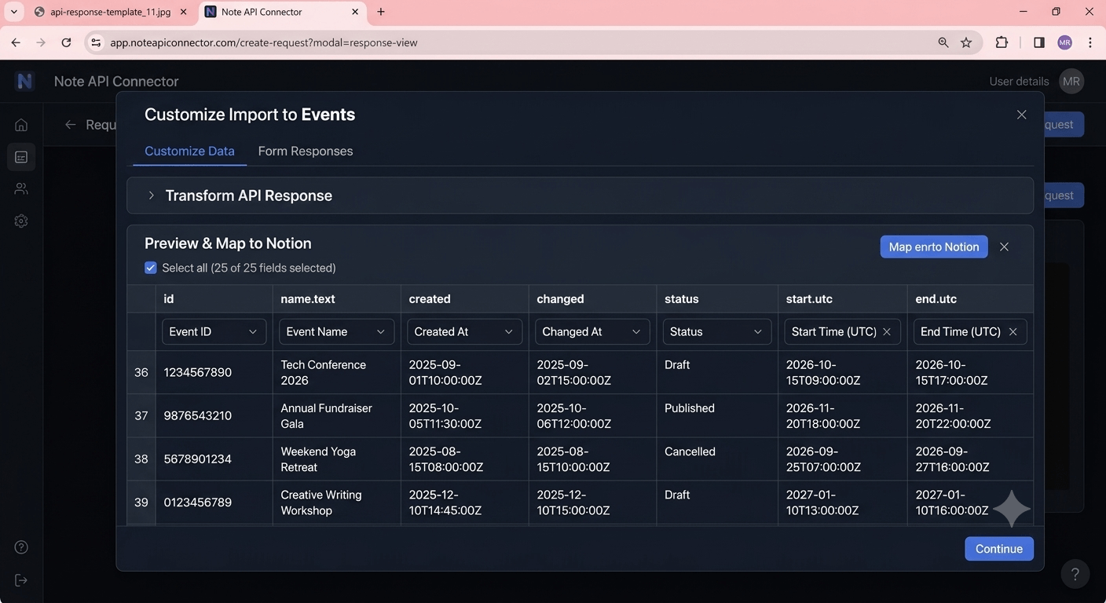The height and width of the screenshot is (603, 1106).
Task: Switch to the Customize Data tab
Action: click(x=189, y=151)
